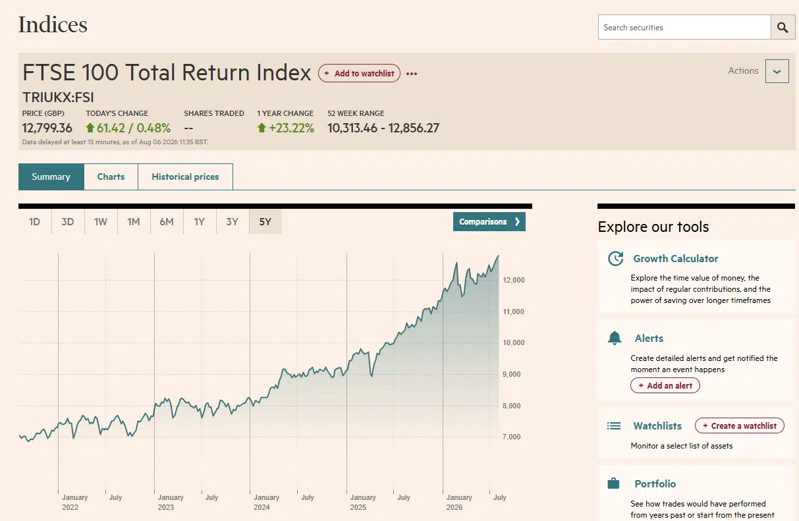Select the 1D chart range
This screenshot has width=799, height=521.
(35, 222)
